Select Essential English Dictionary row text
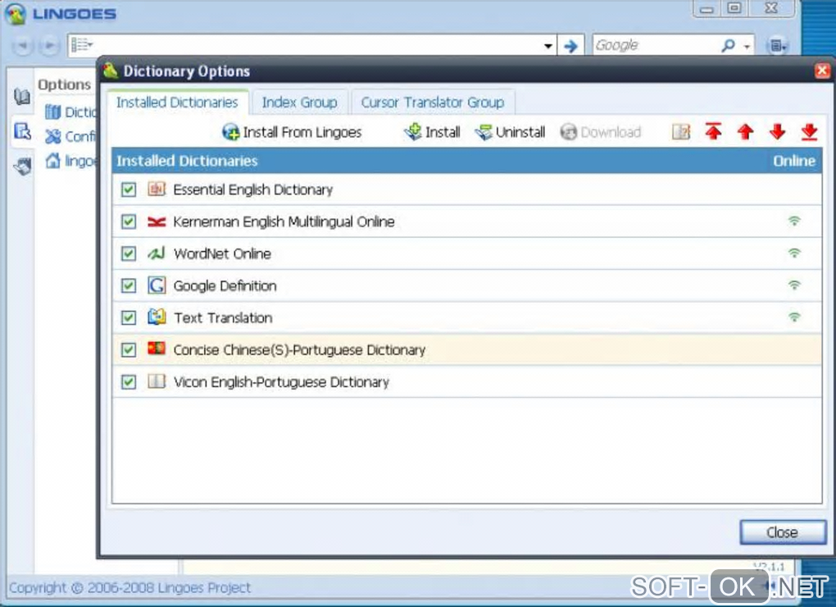Screen dimensions: 836x607 [252, 189]
